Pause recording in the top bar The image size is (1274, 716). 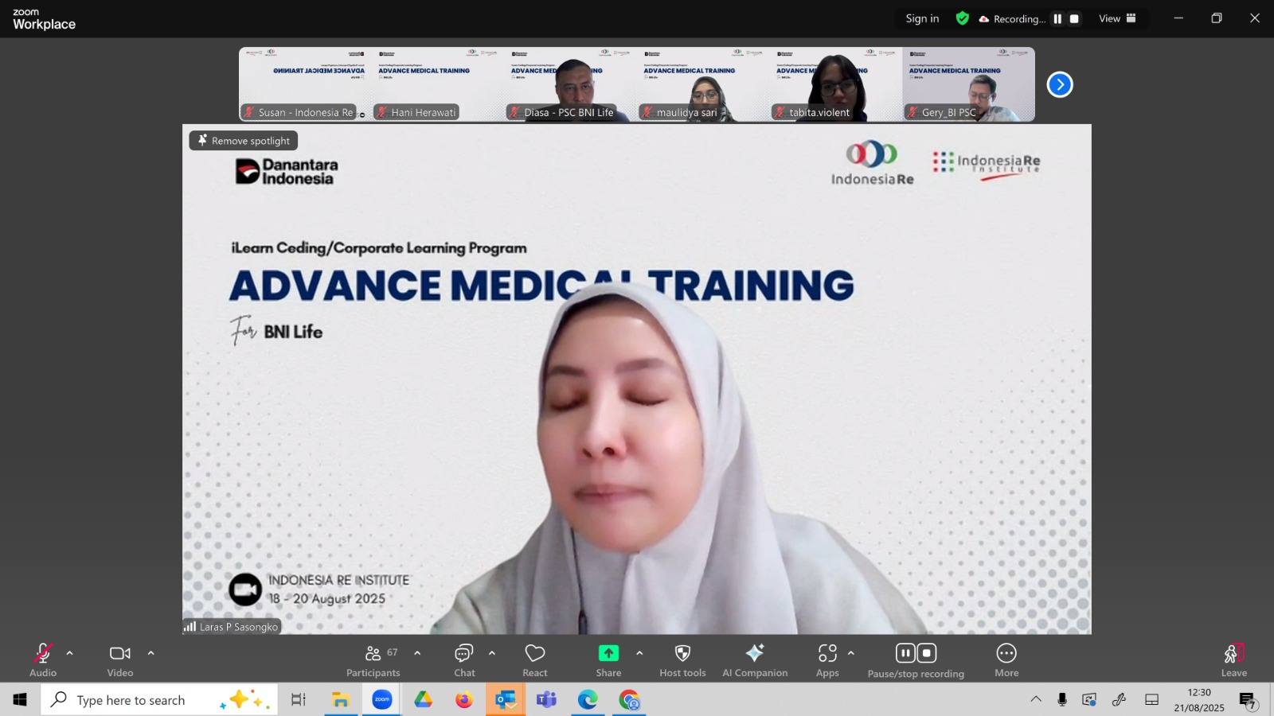point(1057,19)
